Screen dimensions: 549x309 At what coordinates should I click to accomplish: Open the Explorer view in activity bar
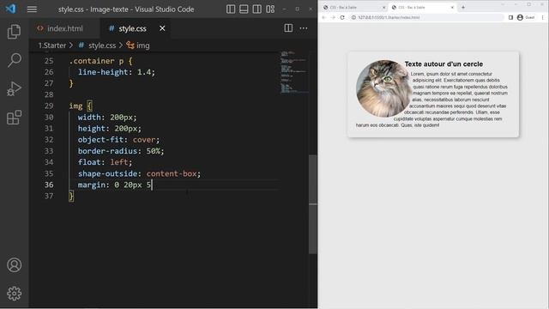coord(14,32)
